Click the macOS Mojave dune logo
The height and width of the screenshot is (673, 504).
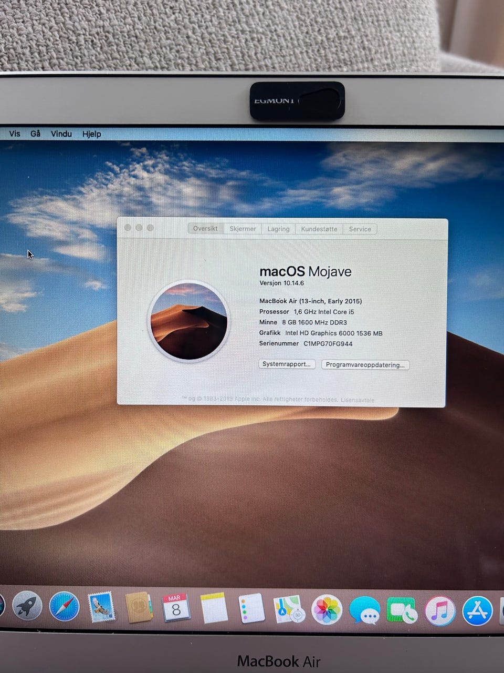pyautogui.click(x=189, y=321)
